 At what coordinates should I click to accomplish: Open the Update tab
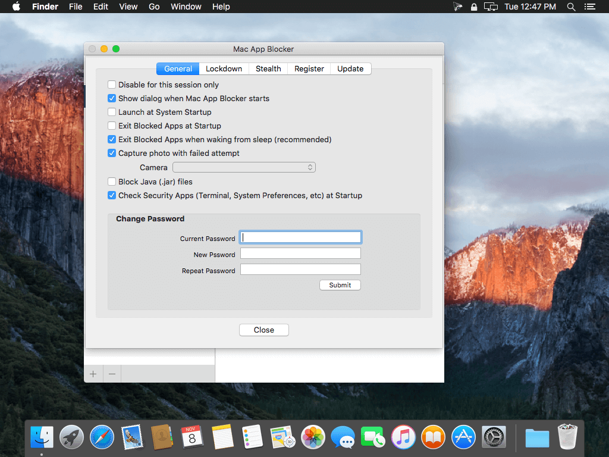click(x=350, y=69)
